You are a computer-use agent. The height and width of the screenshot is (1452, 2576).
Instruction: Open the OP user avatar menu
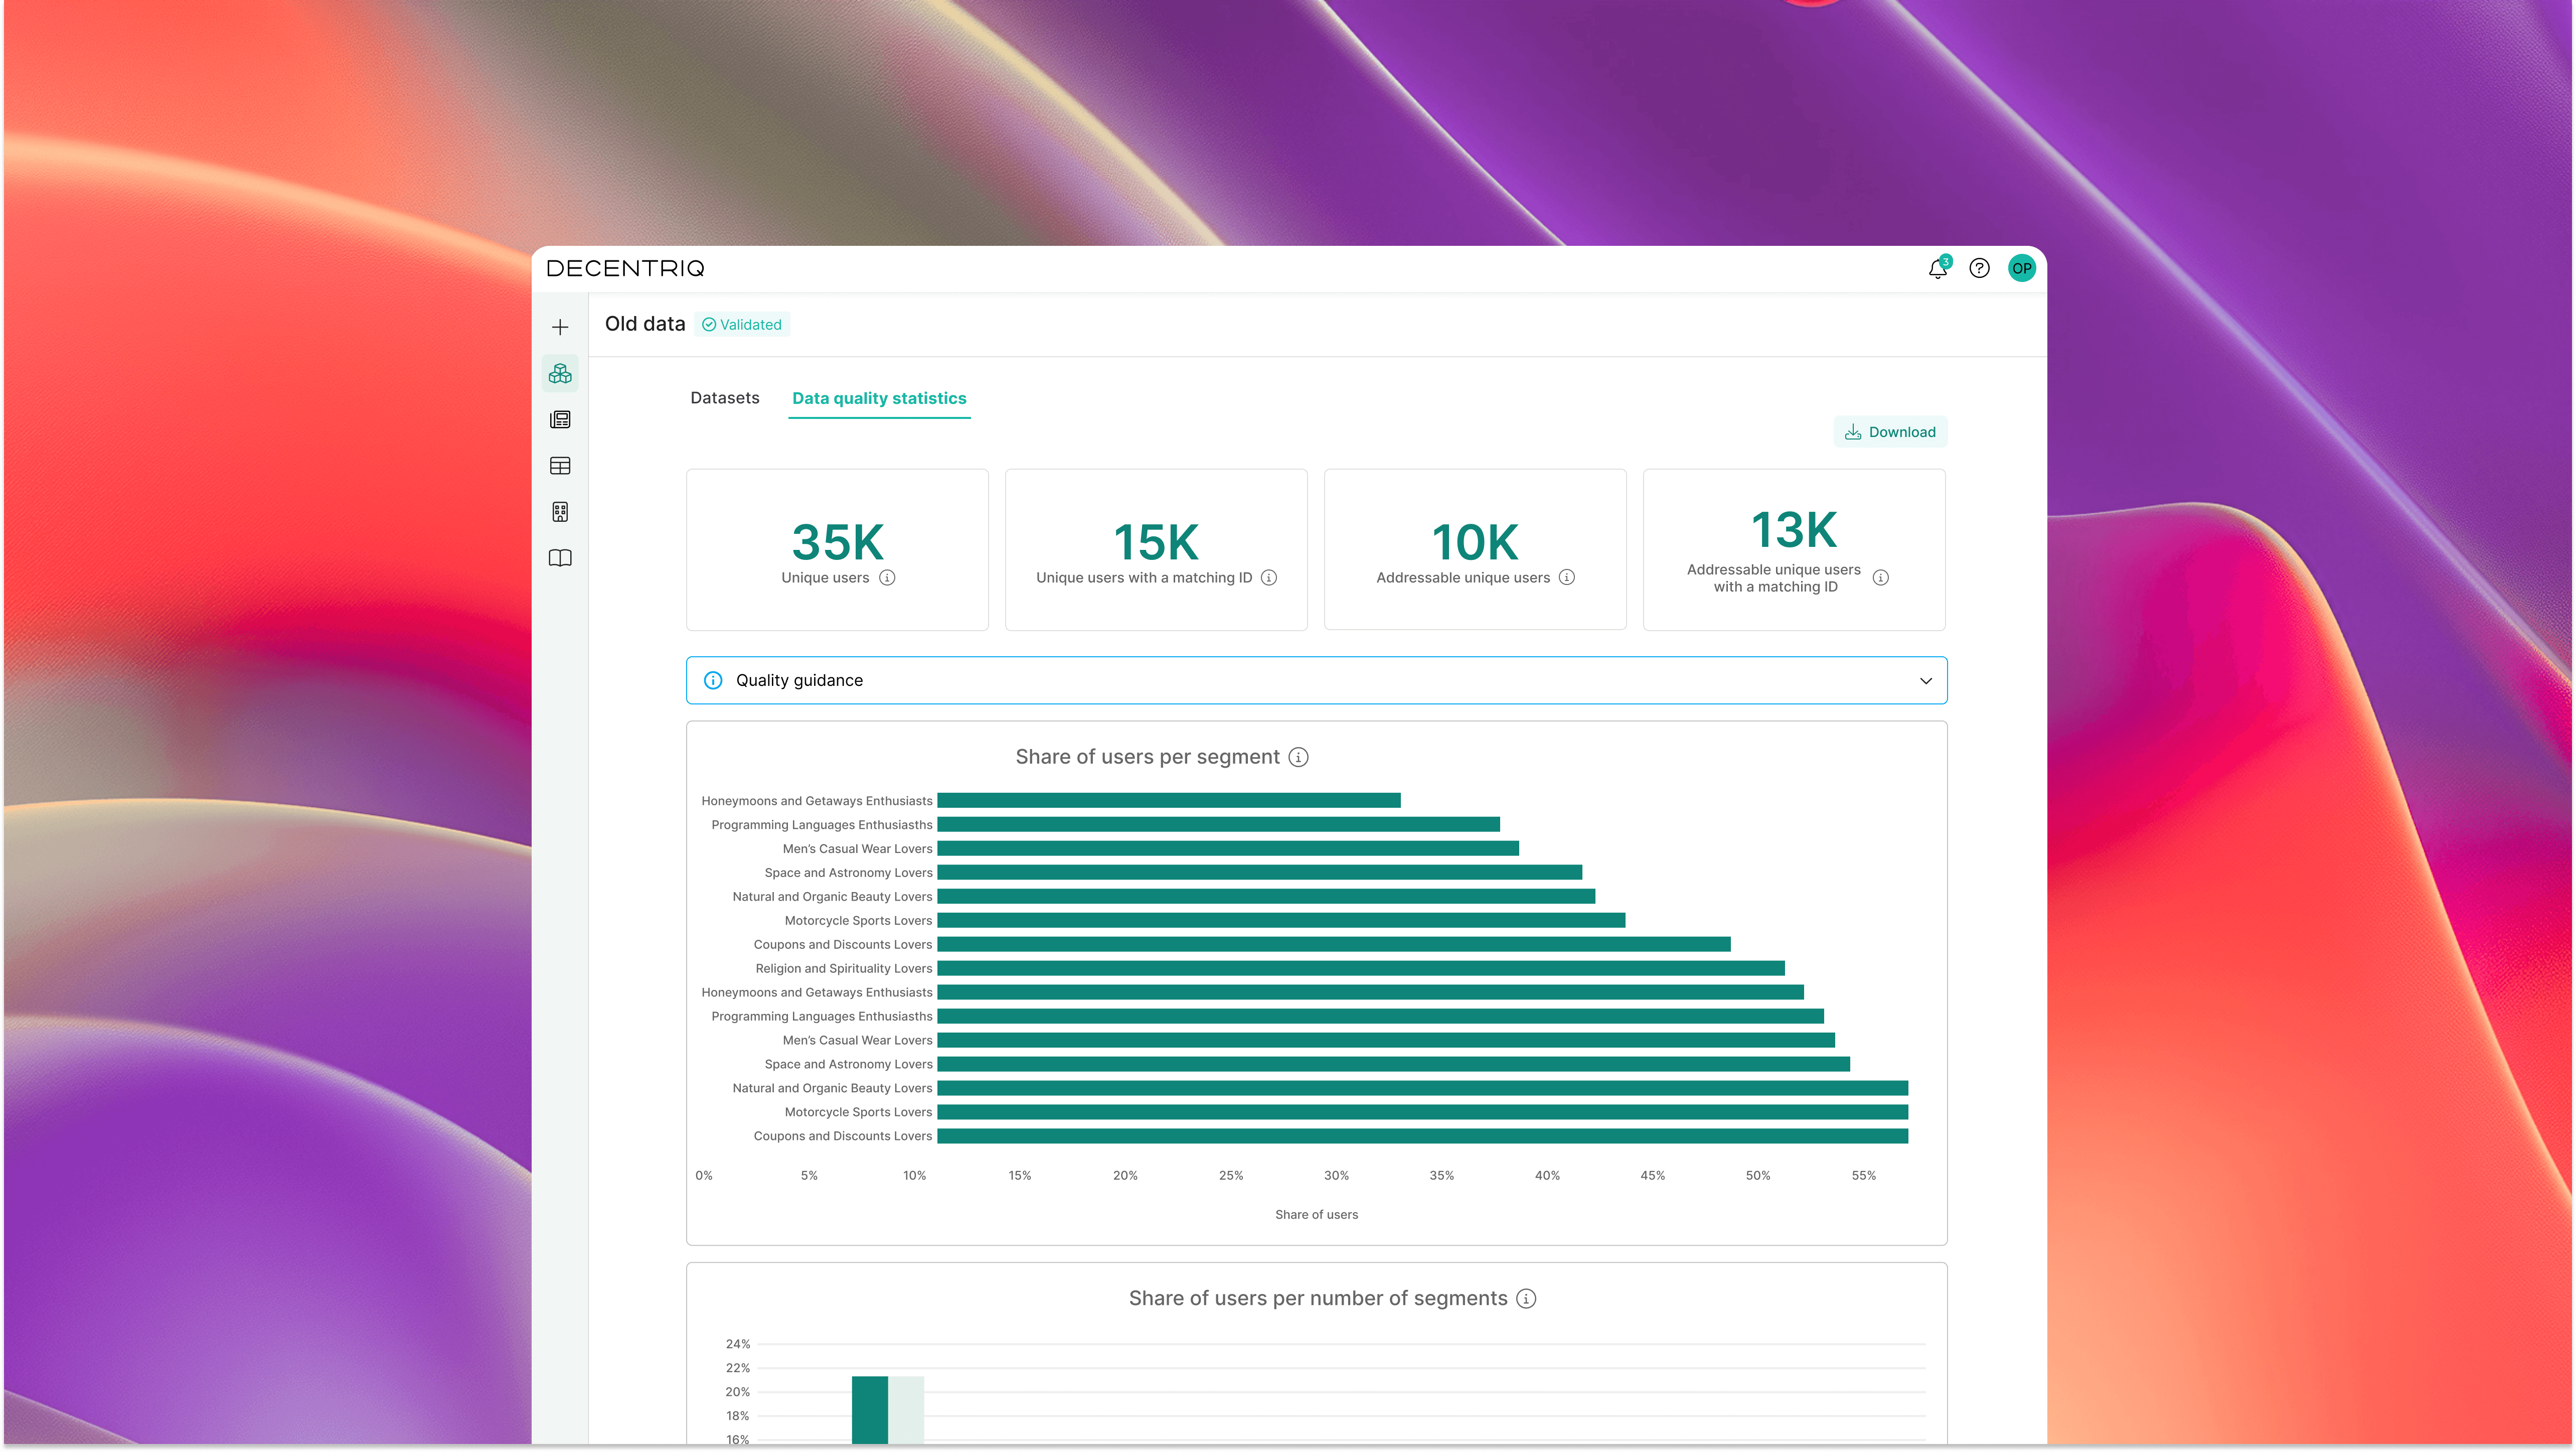[x=2021, y=268]
